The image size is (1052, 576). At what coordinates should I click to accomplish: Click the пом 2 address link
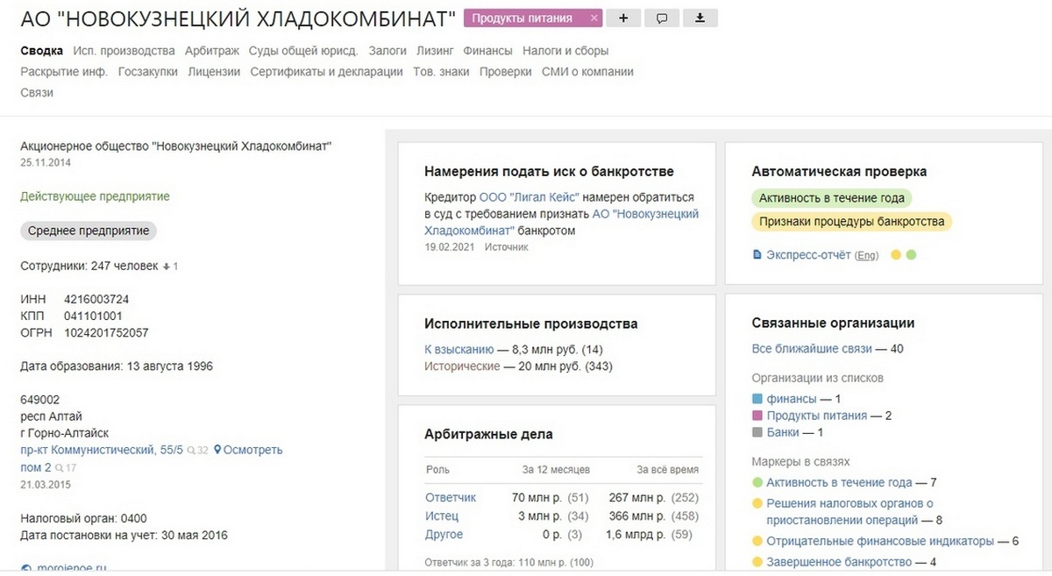tap(36, 467)
